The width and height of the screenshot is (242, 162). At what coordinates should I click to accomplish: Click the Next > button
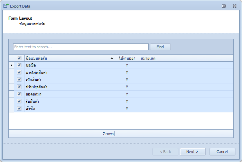[193, 152]
